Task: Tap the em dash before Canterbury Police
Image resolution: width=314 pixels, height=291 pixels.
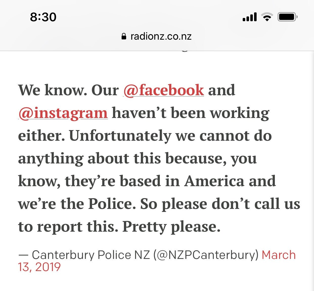Action: [23, 255]
